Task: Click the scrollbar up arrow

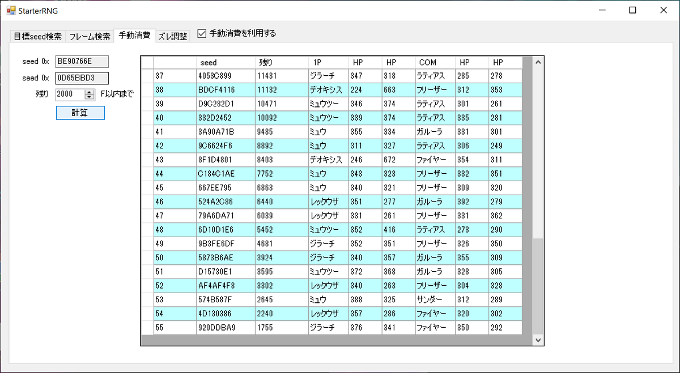Action: [x=537, y=61]
